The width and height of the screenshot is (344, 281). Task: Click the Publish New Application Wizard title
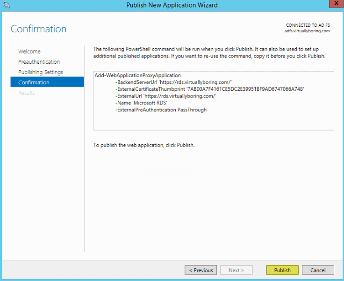click(x=172, y=5)
